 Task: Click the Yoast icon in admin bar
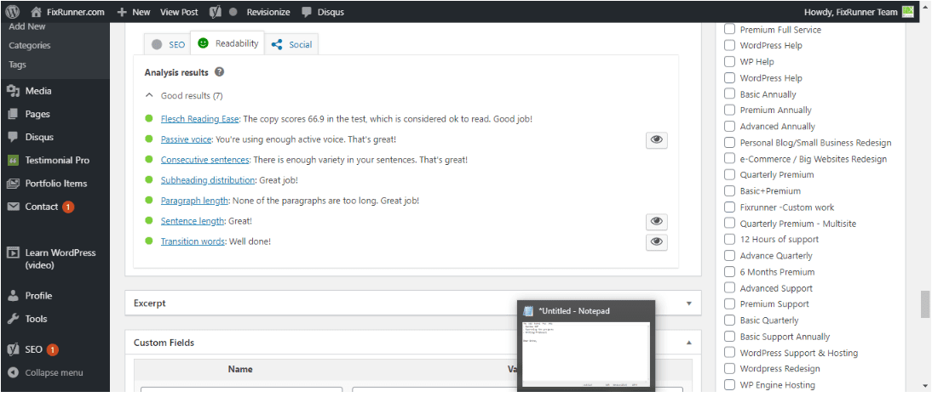216,11
